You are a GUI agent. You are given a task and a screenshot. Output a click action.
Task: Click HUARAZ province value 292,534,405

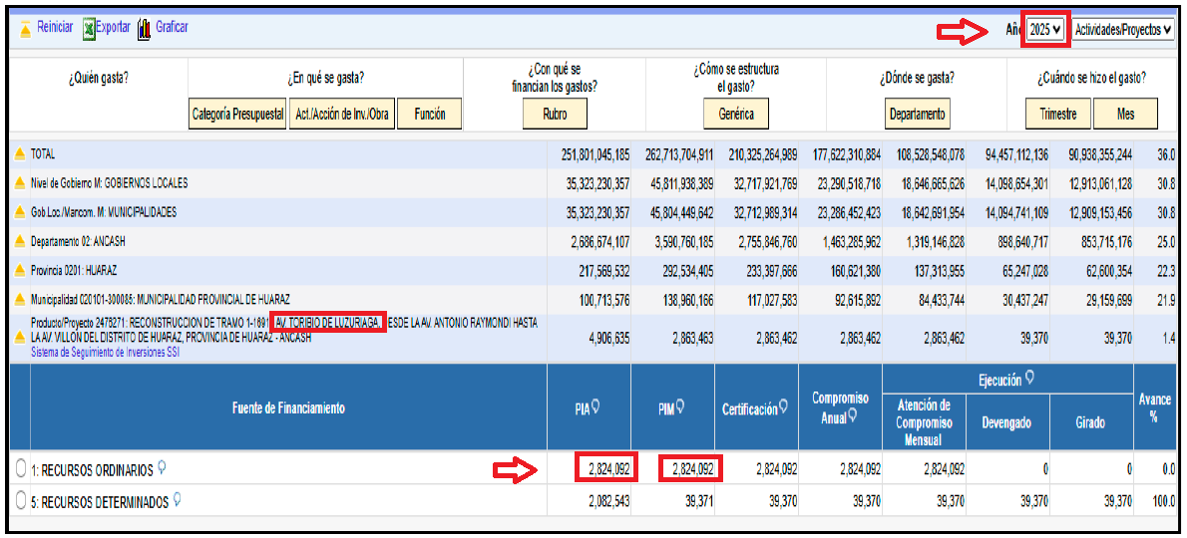point(687,271)
